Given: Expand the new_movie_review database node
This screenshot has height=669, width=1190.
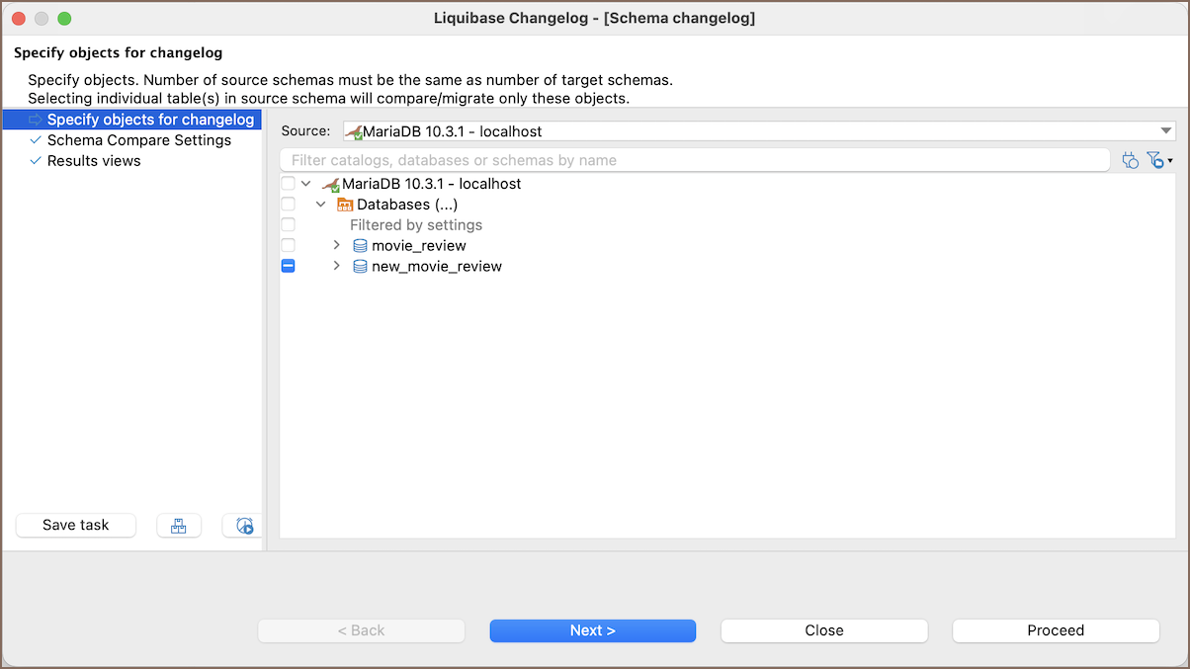Looking at the screenshot, I should [336, 267].
